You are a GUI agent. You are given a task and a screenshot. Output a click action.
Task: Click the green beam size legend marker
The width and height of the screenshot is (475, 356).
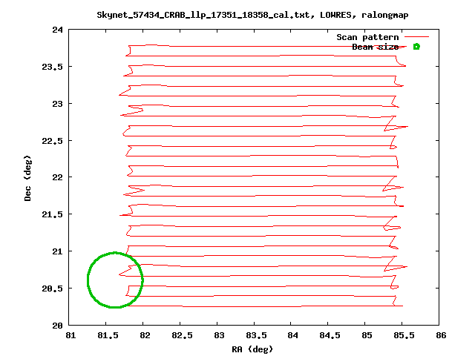tap(416, 47)
